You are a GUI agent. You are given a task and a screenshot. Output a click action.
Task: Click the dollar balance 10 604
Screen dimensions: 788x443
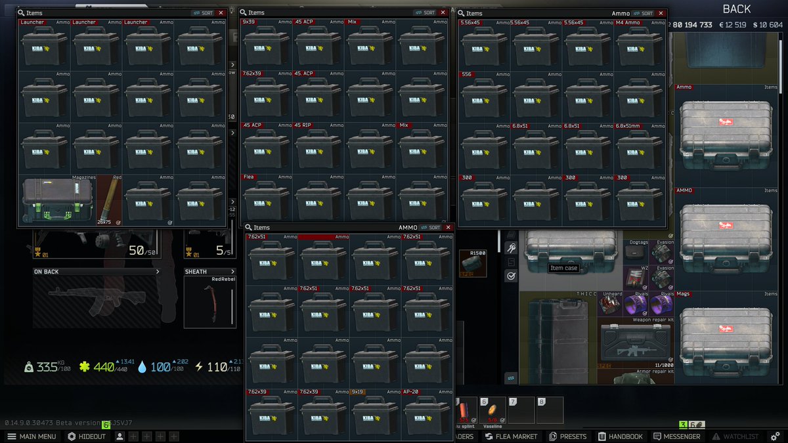(x=768, y=25)
